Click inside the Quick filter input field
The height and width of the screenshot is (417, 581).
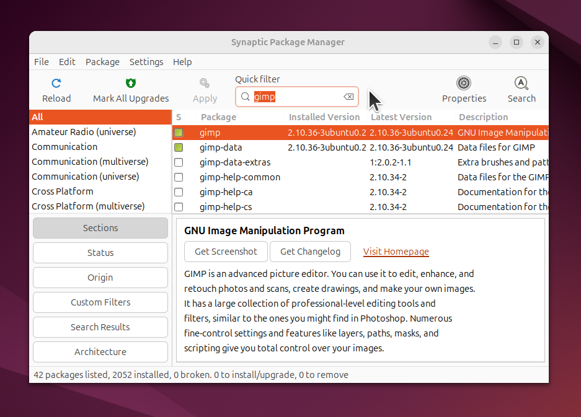click(297, 97)
